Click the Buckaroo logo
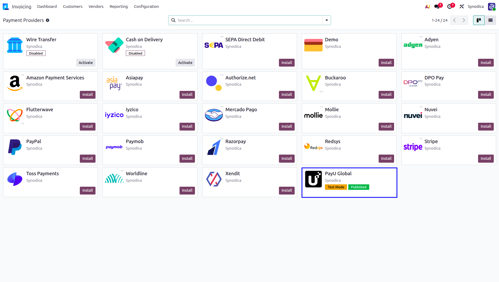Image resolution: width=499 pixels, height=282 pixels. [x=313, y=83]
